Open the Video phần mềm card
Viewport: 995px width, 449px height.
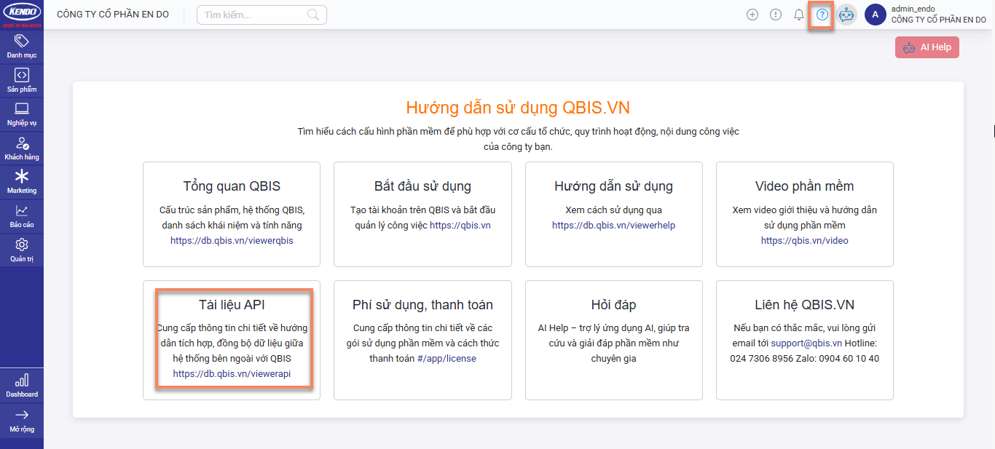805,214
